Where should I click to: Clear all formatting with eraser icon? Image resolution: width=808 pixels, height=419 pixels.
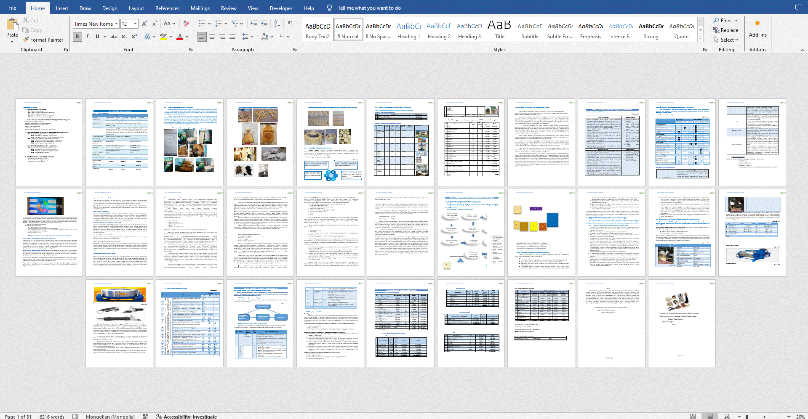coord(186,24)
